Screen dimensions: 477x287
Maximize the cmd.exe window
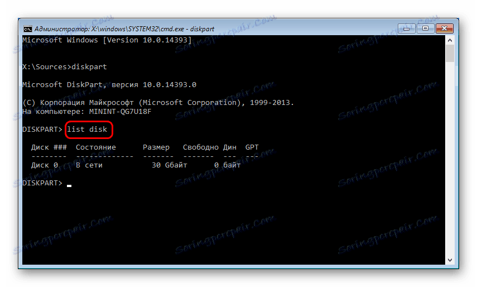[x=425, y=28]
